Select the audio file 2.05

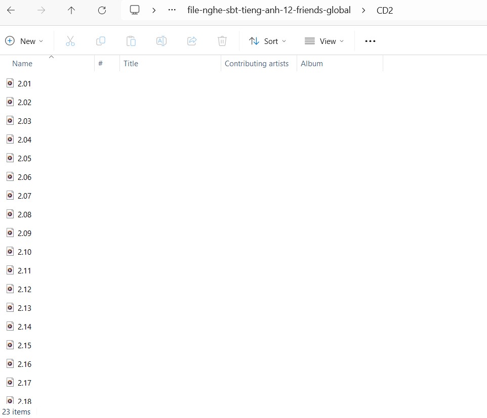(x=24, y=158)
